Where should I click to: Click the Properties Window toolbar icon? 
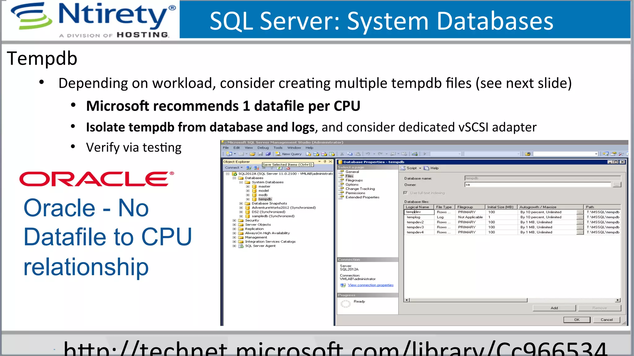[x=613, y=154]
